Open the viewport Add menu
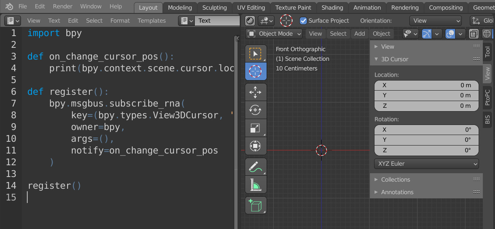Viewport: 495px width, 229px height. (359, 34)
